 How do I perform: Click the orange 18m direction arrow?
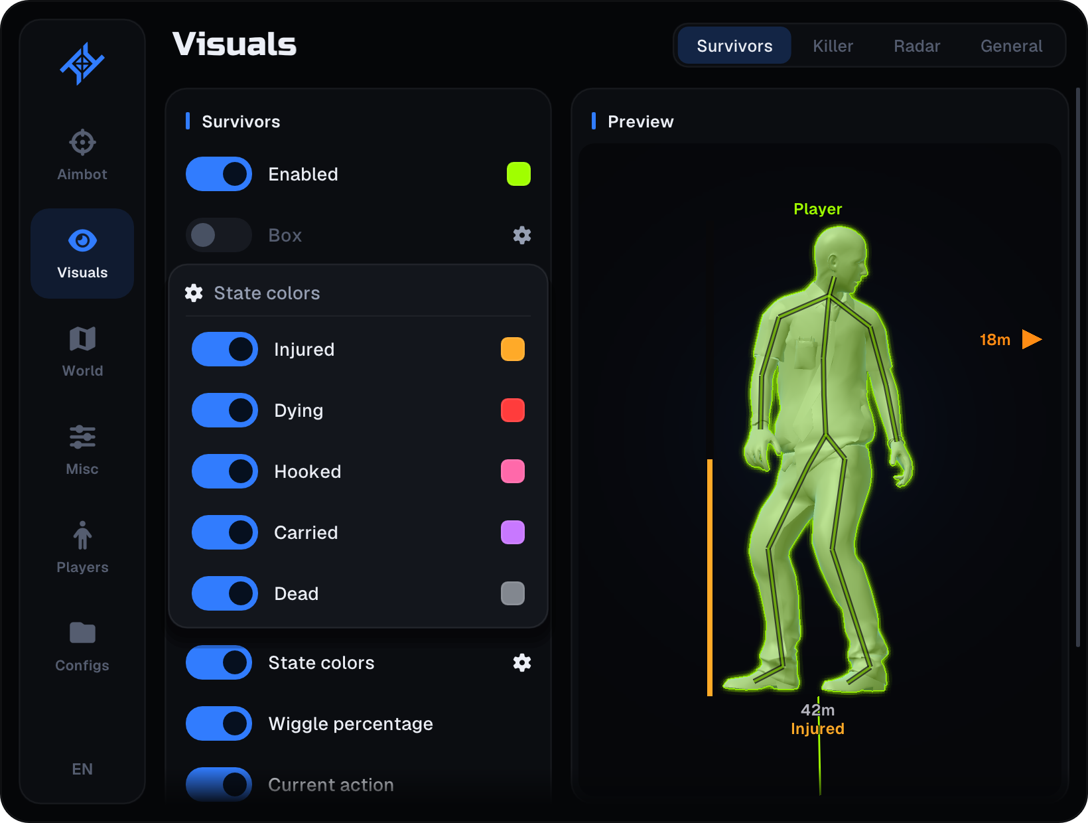point(1032,339)
